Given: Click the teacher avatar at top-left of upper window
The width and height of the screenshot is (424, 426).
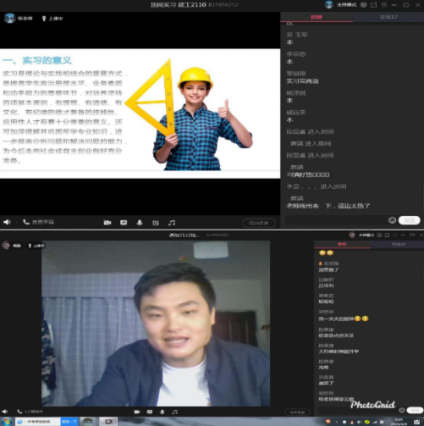Looking at the screenshot, I should pos(9,19).
